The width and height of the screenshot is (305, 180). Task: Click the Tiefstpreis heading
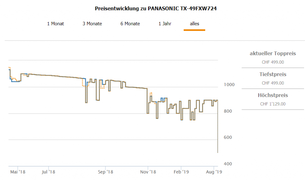coord(273,74)
